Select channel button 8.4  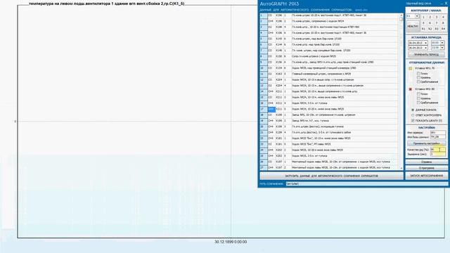pyautogui.click(x=443, y=29)
